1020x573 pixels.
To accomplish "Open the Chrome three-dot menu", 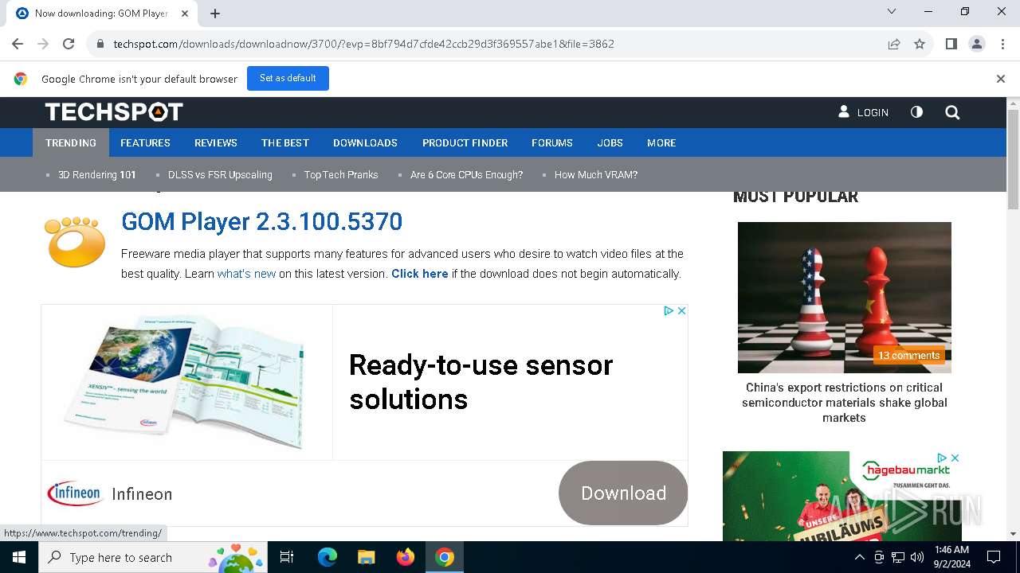I will tap(1002, 44).
